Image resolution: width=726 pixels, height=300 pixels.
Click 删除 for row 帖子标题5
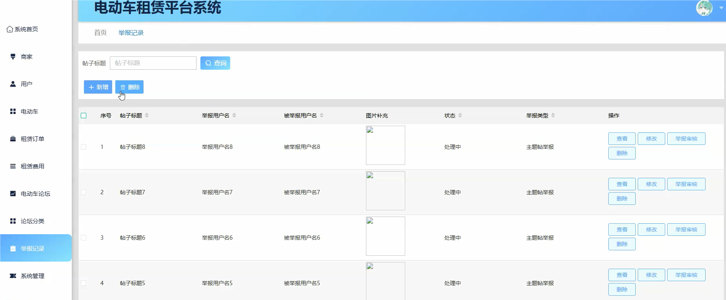tap(622, 289)
